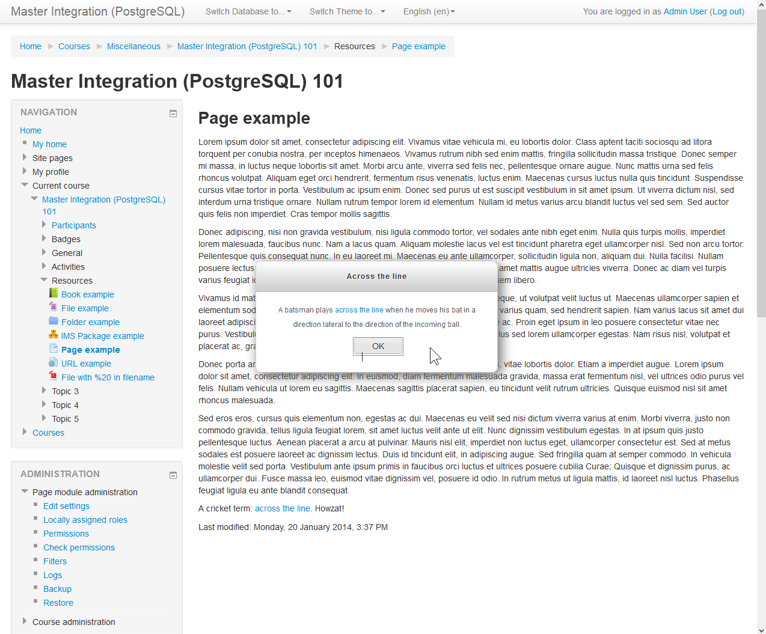This screenshot has width=766, height=634.
Task: Expand the Activities tree node
Action: 44,266
